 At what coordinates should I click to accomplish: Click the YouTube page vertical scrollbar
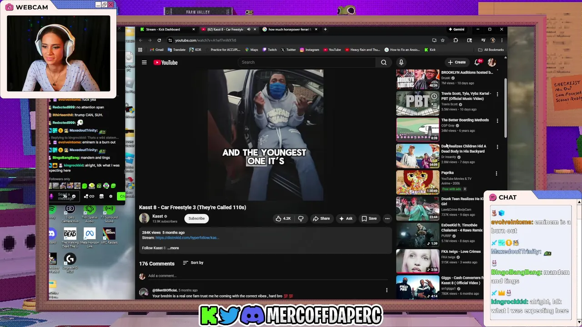coord(505,109)
